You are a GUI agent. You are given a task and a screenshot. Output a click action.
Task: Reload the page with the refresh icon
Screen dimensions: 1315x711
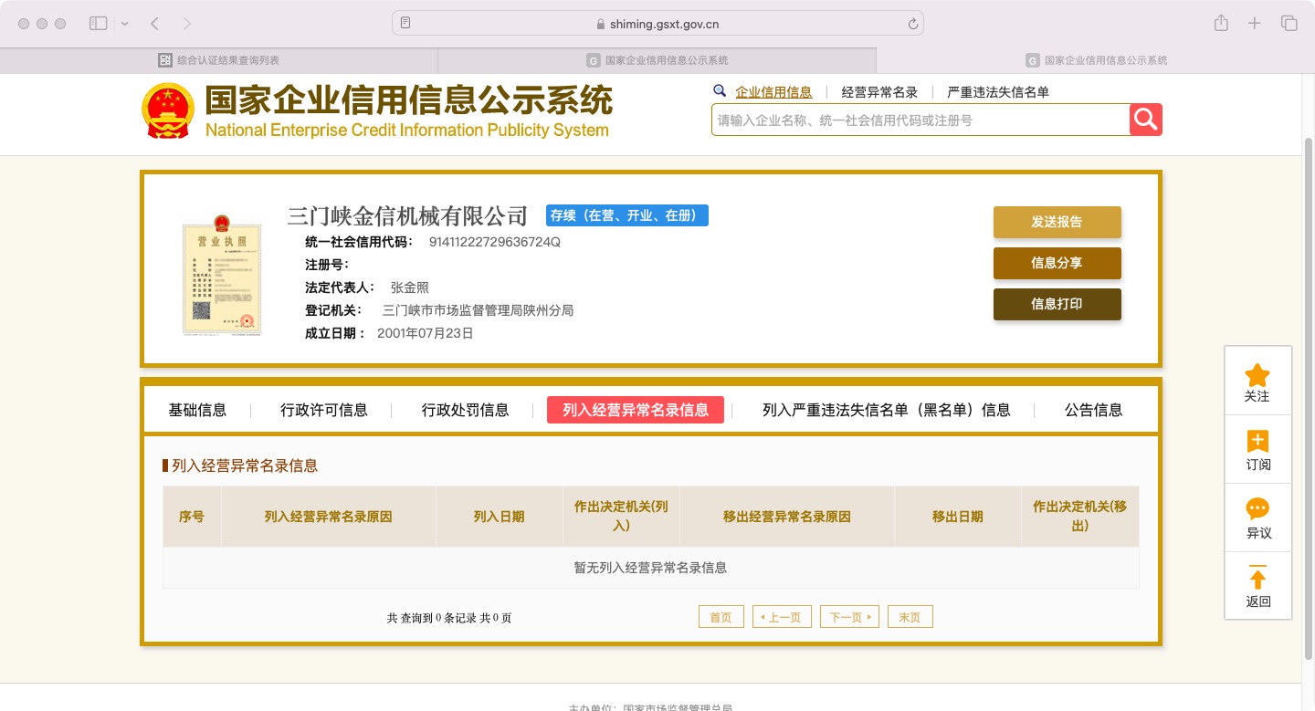912,24
